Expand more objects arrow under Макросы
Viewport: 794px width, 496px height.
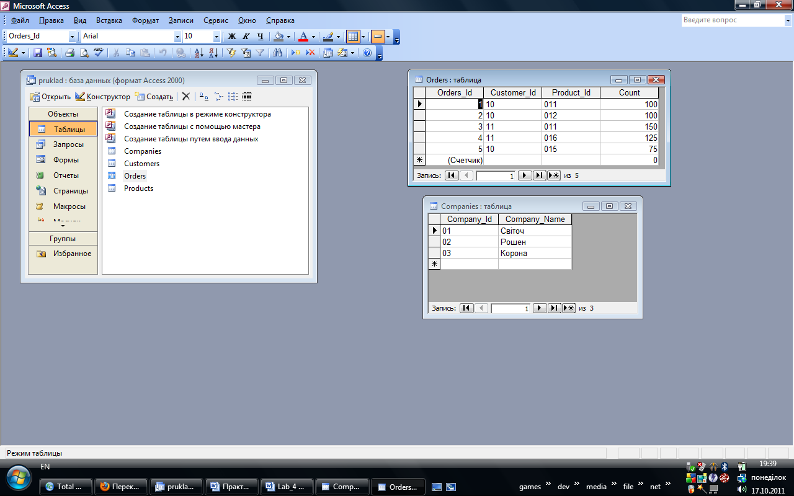click(x=63, y=227)
